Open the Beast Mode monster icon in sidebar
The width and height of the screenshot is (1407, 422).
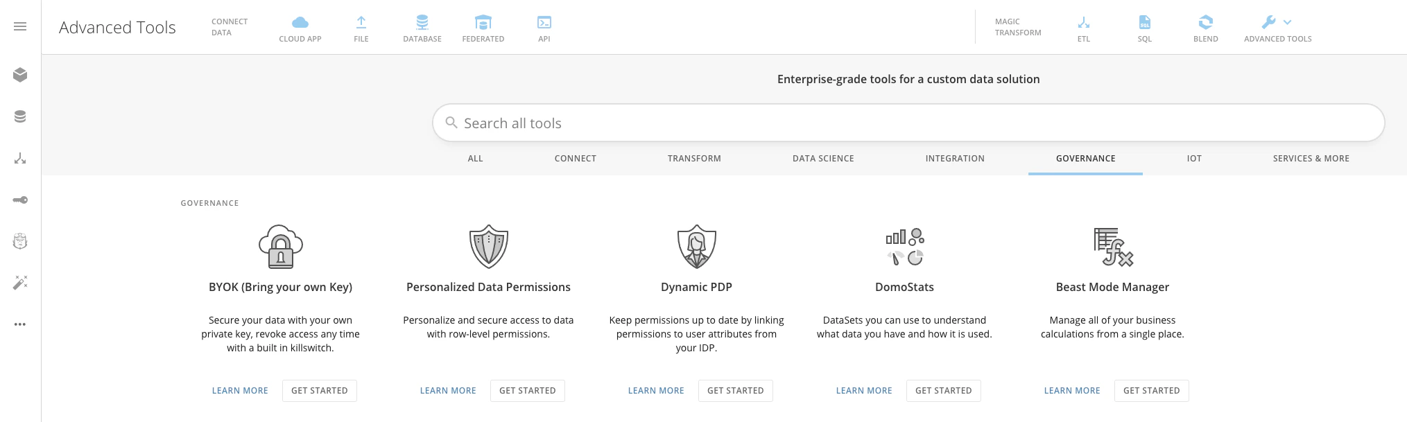pyautogui.click(x=20, y=241)
